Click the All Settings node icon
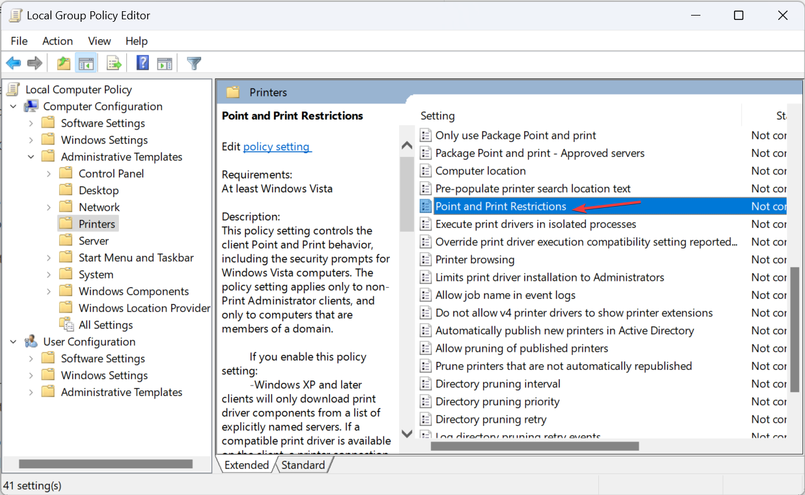 67,324
